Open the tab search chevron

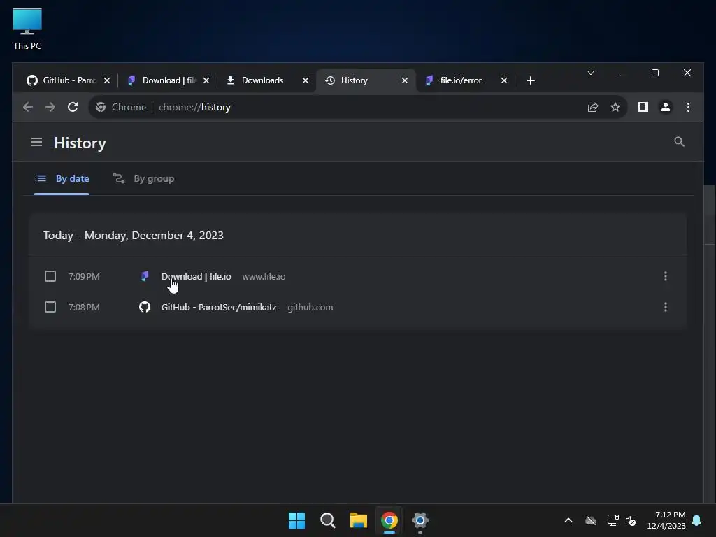[x=590, y=73]
